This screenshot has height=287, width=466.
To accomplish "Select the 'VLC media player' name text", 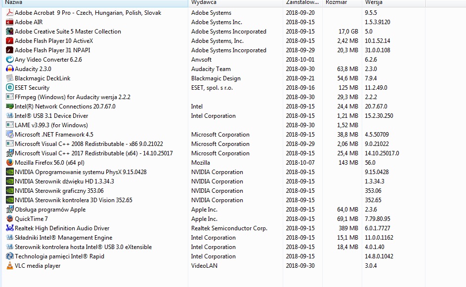I will tap(38, 266).
